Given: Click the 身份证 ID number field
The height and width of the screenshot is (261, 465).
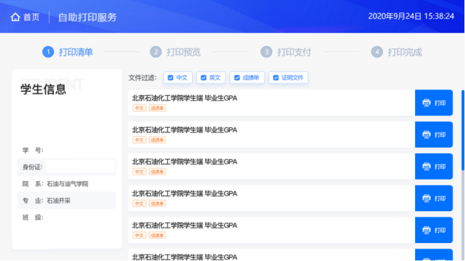Looking at the screenshot, I should point(80,166).
